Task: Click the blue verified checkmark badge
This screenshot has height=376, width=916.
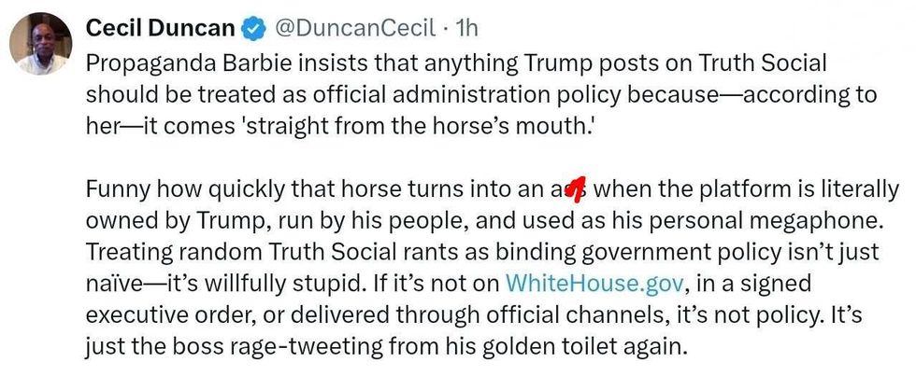Action: point(252,30)
